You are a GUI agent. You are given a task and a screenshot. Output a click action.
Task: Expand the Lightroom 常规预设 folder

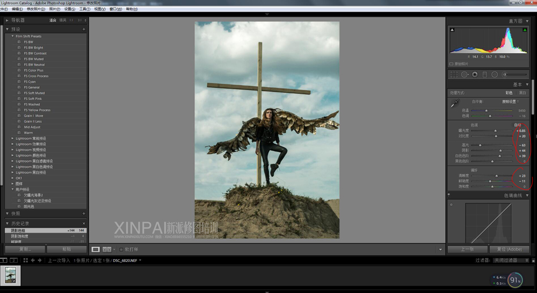13,139
